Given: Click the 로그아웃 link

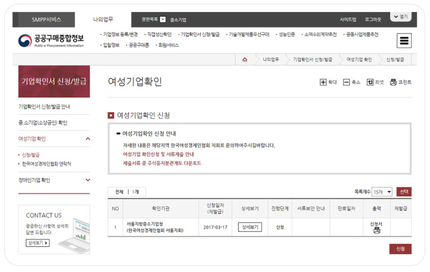Looking at the screenshot, I should (373, 20).
